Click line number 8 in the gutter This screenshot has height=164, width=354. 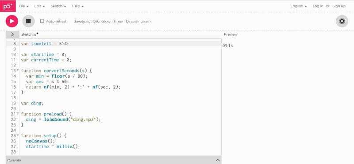[15, 44]
